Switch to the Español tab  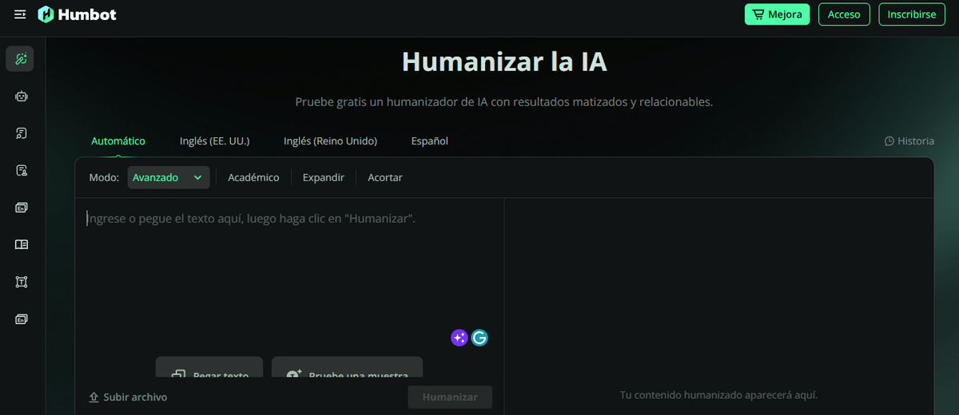(429, 140)
